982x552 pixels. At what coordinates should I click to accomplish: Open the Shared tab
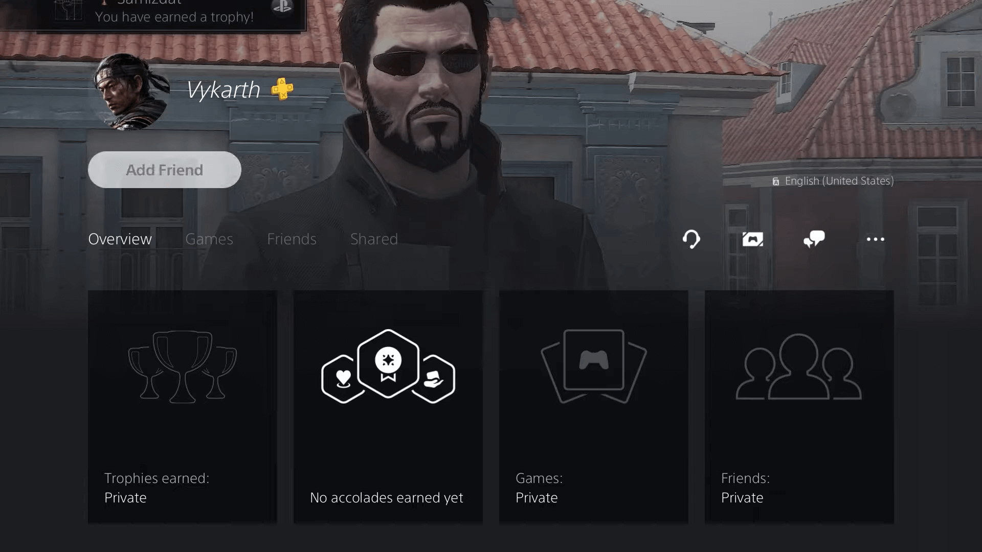pos(374,239)
